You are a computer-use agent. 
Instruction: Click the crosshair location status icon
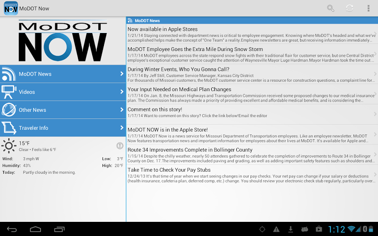262,229
